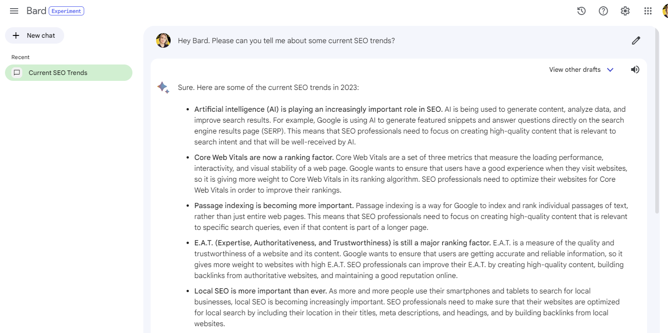Open the Settings gear
This screenshot has width=668, height=333.
coord(625,11)
